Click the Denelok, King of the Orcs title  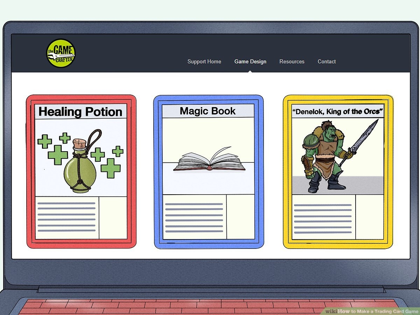click(x=338, y=112)
